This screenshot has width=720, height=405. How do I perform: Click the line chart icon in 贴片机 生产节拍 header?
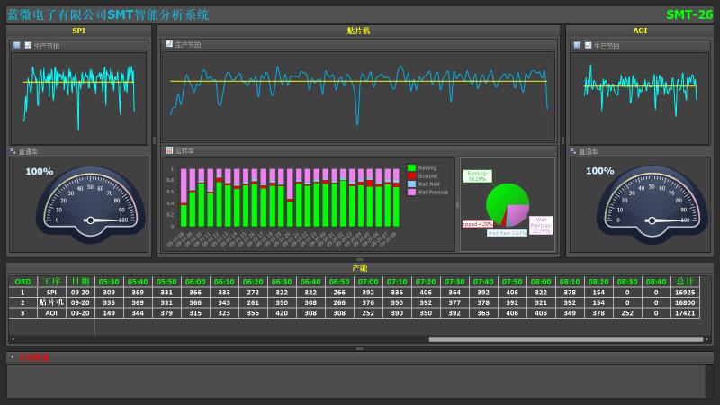[168, 44]
